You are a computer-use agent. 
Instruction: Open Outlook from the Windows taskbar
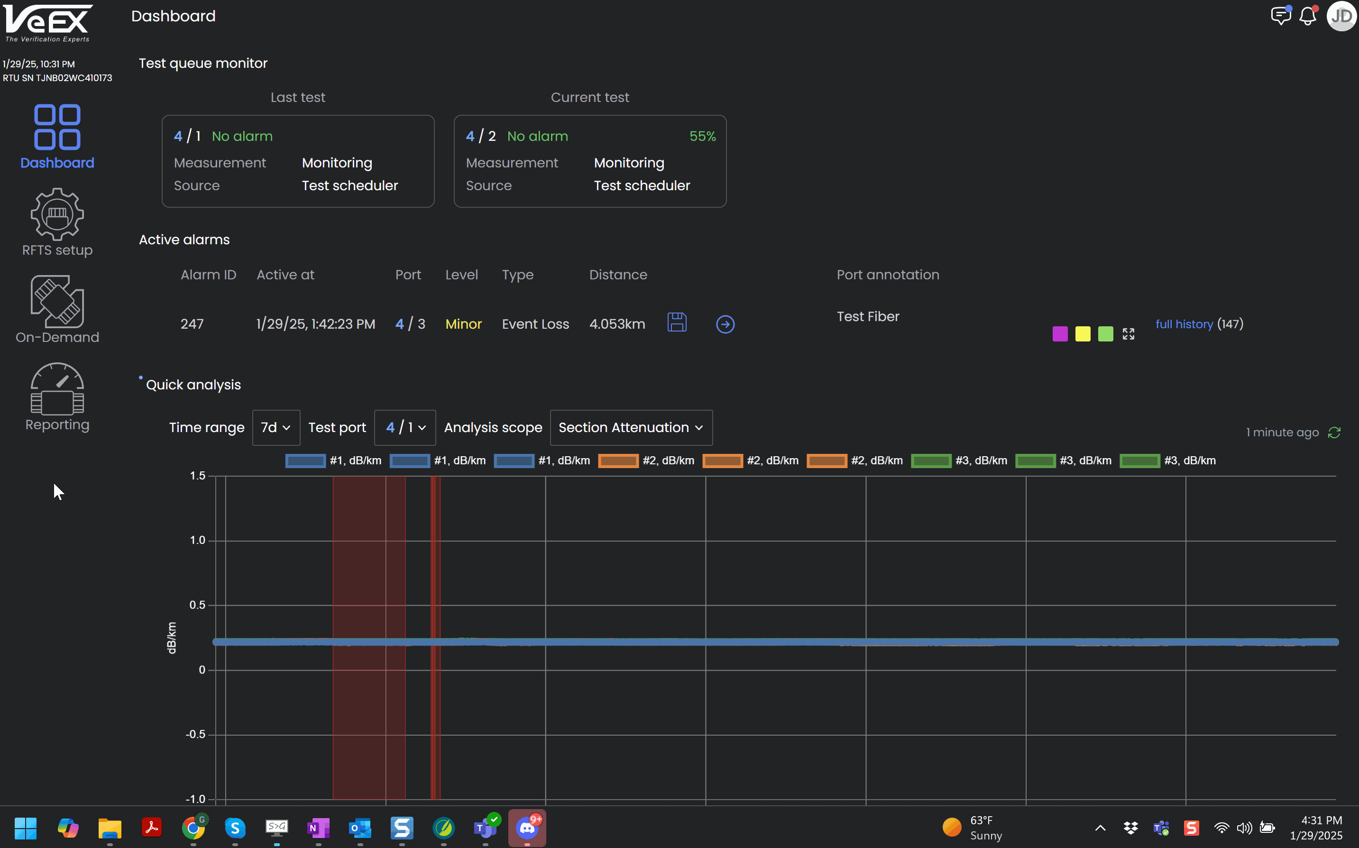pos(360,828)
